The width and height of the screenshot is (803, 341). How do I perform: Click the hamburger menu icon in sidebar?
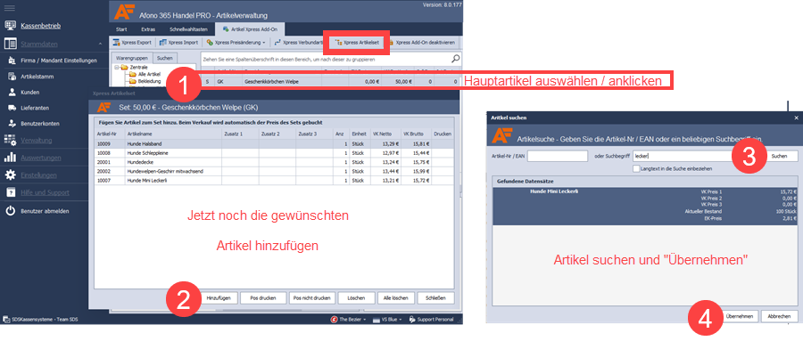10,9
